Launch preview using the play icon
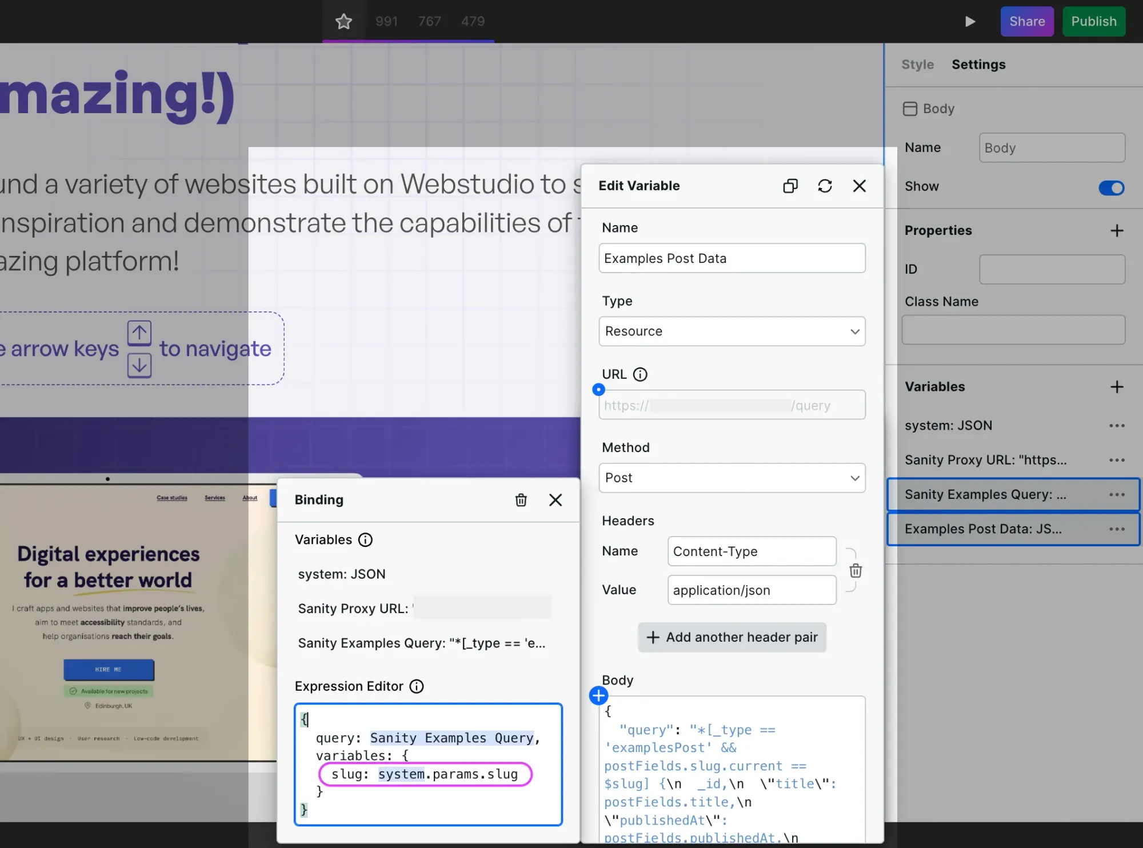Screen dimensions: 1143x848 coord(970,21)
